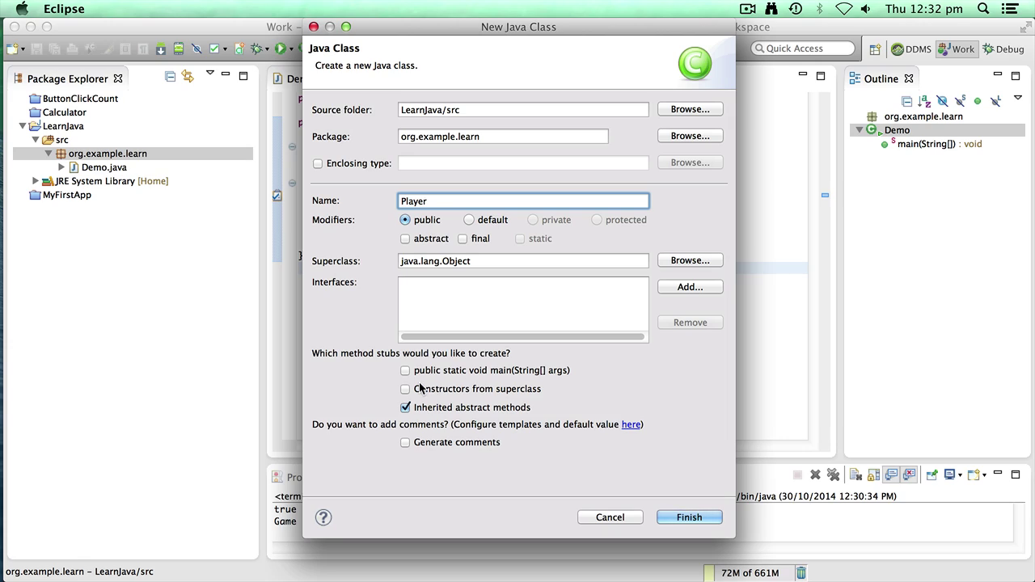Image resolution: width=1035 pixels, height=582 pixels.
Task: Remove all terminated launches in console
Action: 833,474
